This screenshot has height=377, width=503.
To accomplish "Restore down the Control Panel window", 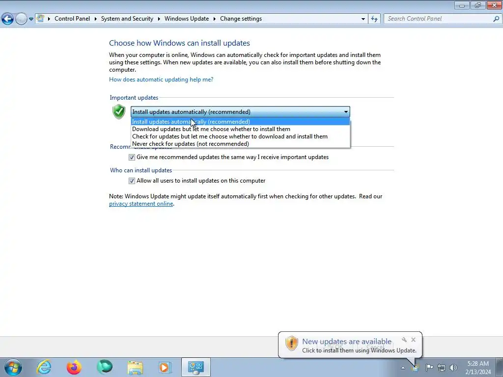I will 478,5.
